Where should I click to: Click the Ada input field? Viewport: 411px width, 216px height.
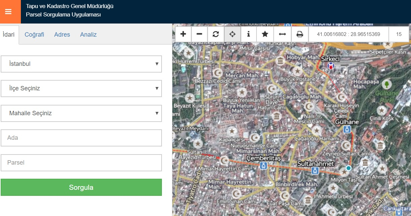click(81, 138)
